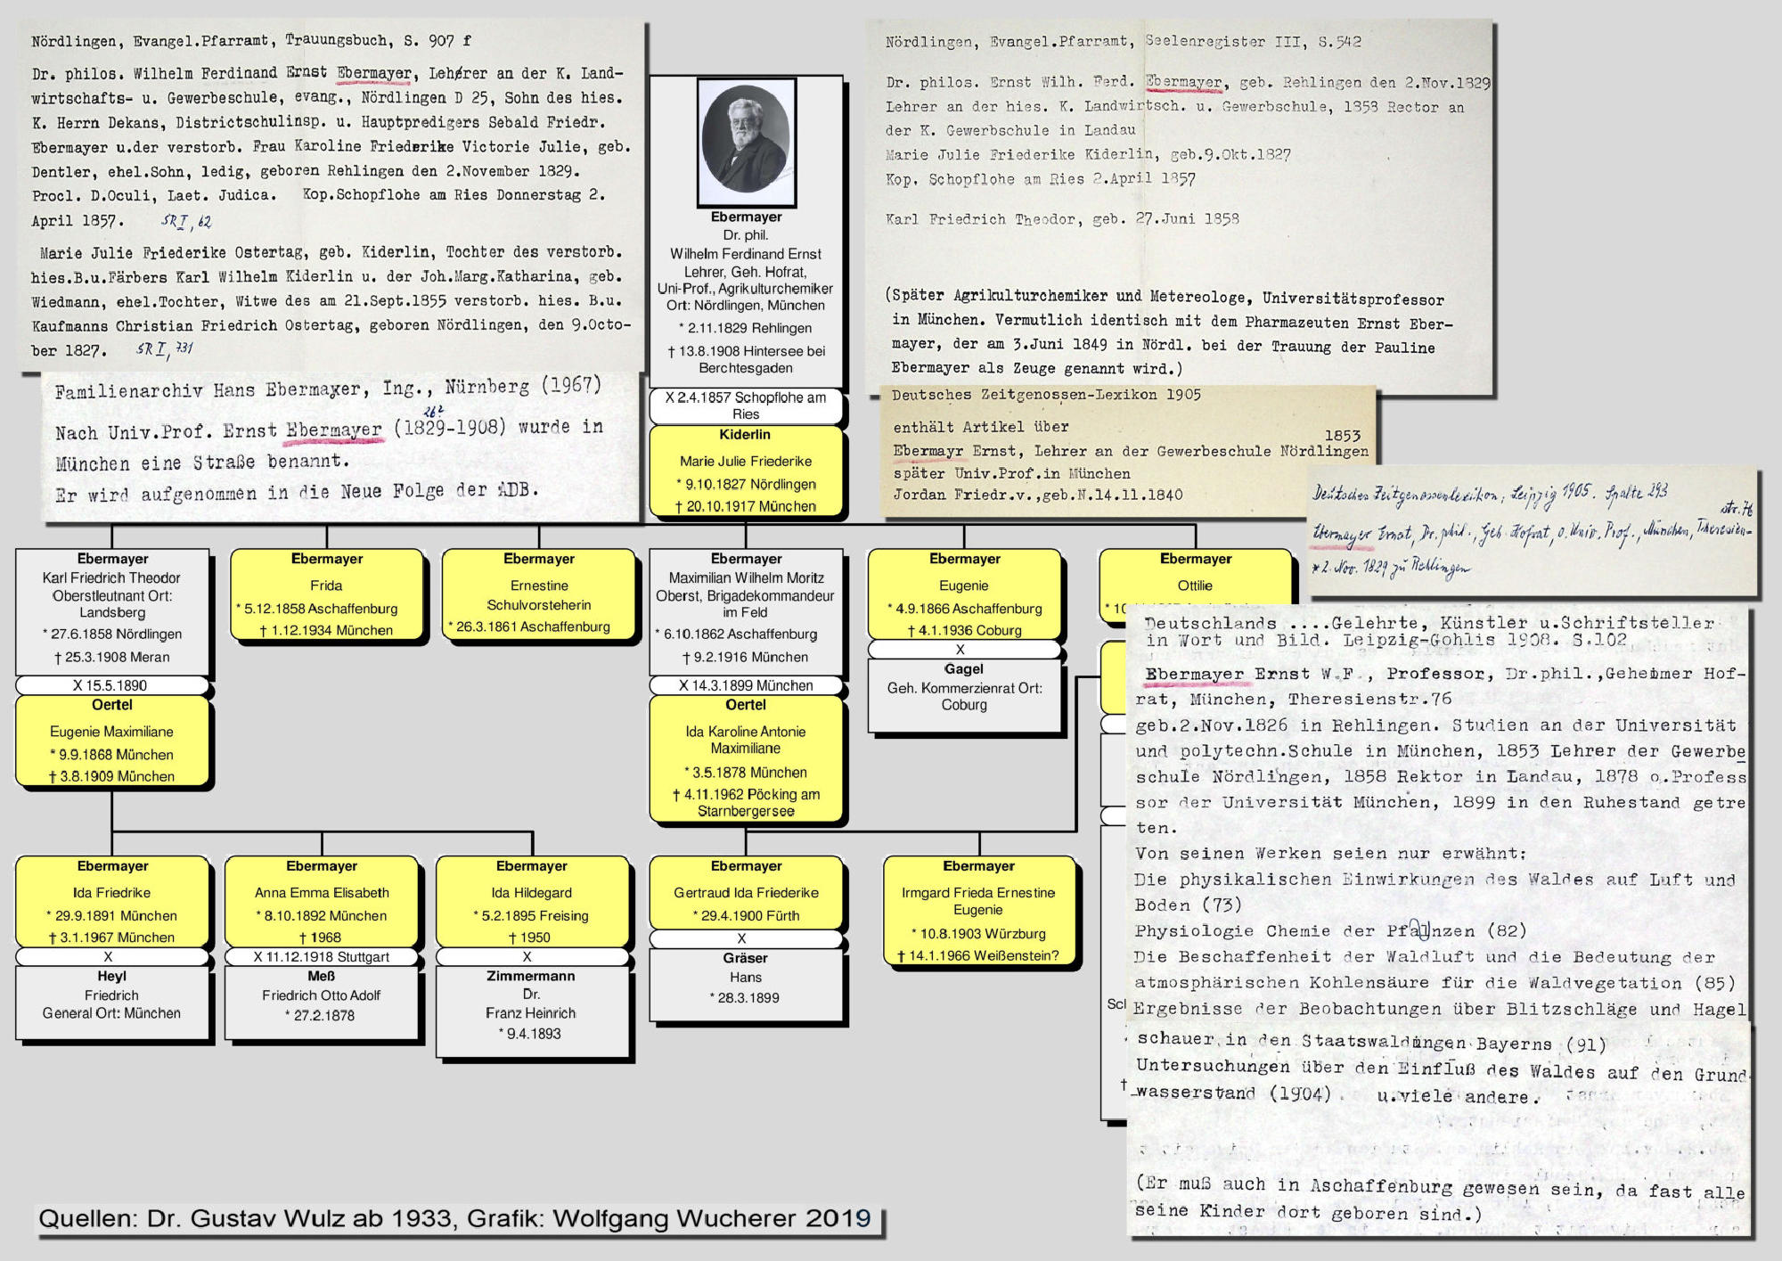This screenshot has height=1261, width=1782.
Task: Select the Eugenie Ebermayer box born 1866
Action: [x=964, y=594]
